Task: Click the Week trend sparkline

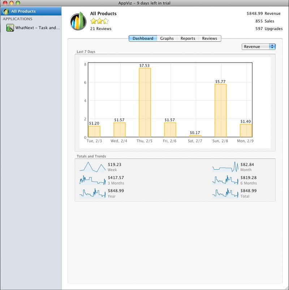Action: click(92, 167)
